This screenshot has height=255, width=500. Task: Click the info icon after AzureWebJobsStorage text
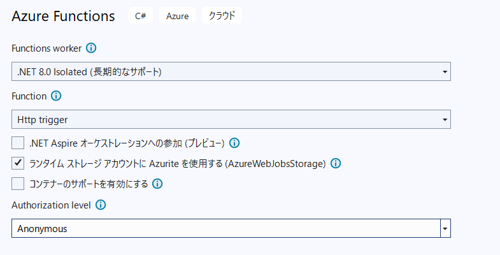pyautogui.click(x=336, y=163)
